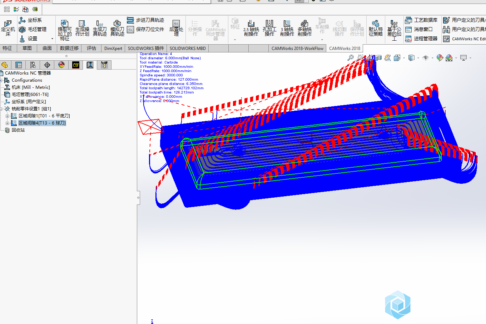Screen dimensions: 486x324
Task: Switch to 评估 tab
Action: [91, 48]
